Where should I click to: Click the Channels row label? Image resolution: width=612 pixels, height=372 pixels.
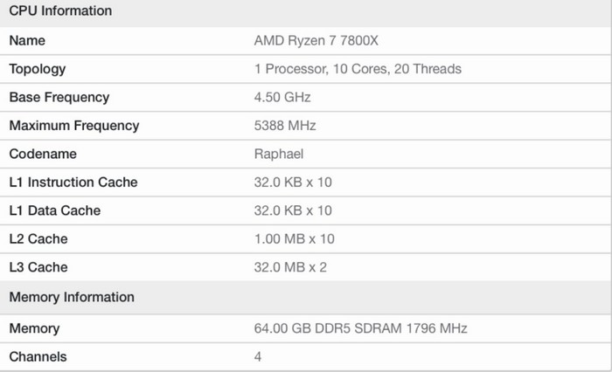pos(38,356)
